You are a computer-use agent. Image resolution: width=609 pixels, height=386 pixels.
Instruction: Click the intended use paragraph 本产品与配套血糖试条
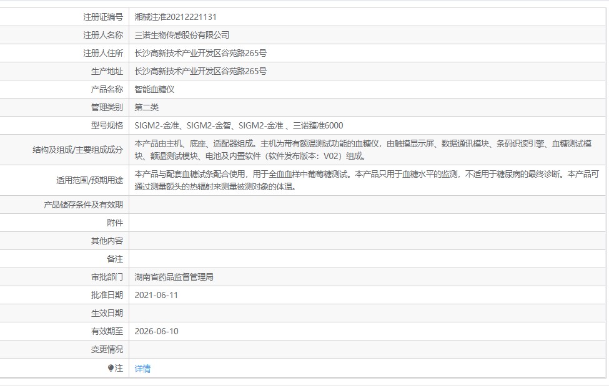[x=367, y=180]
